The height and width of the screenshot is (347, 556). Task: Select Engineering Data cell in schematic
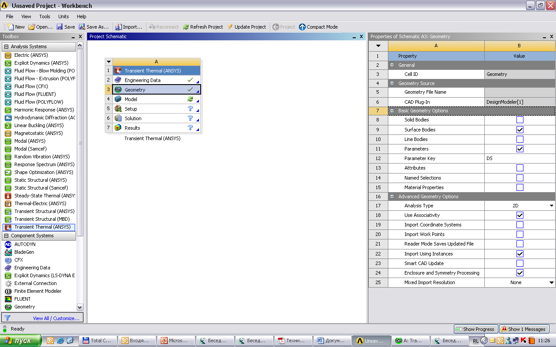[x=157, y=80]
